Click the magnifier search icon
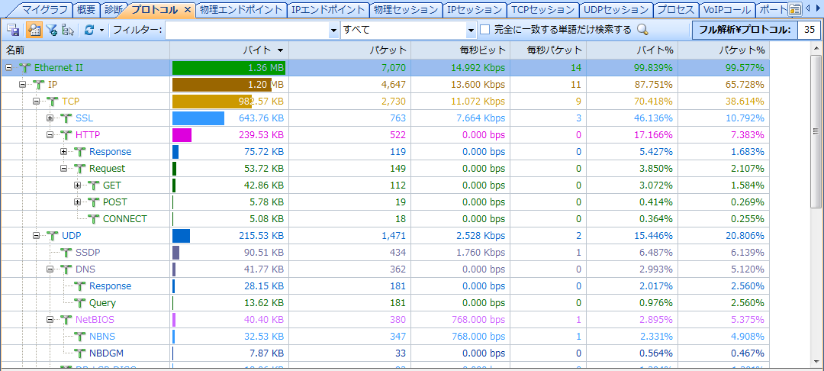Screen dimensions: 824x371 click(642, 30)
